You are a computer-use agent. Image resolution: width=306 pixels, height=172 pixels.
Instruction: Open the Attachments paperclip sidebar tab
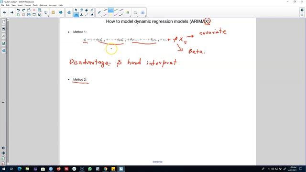pyautogui.click(x=4, y=36)
